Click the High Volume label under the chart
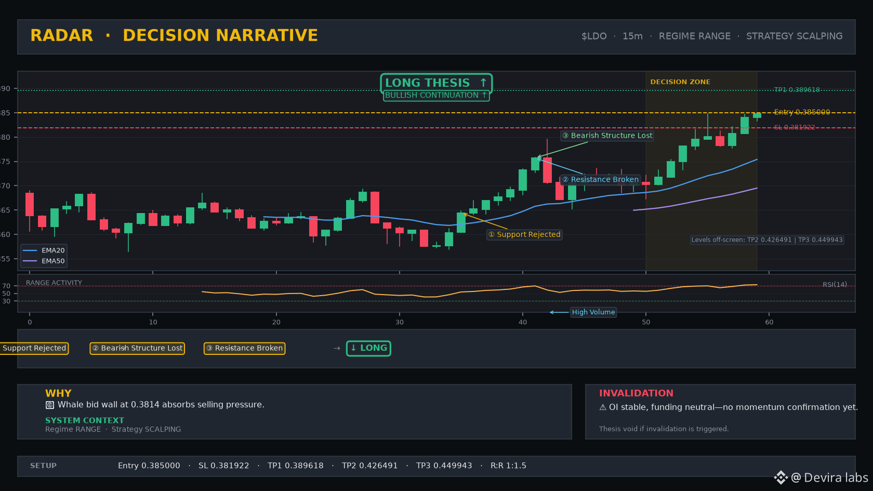873x491 pixels. pyautogui.click(x=593, y=312)
